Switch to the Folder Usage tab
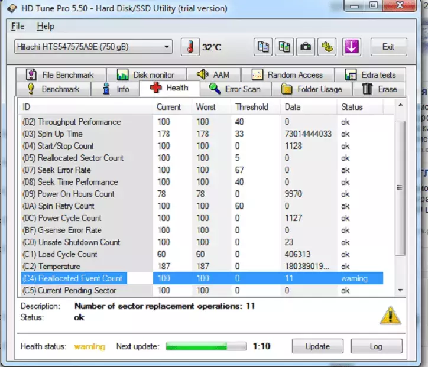 (312, 89)
